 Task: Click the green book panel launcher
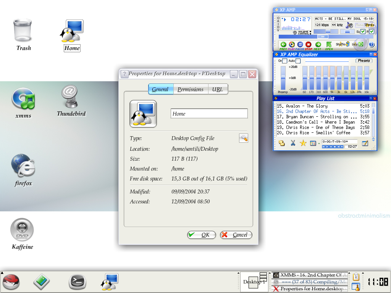tap(42, 282)
